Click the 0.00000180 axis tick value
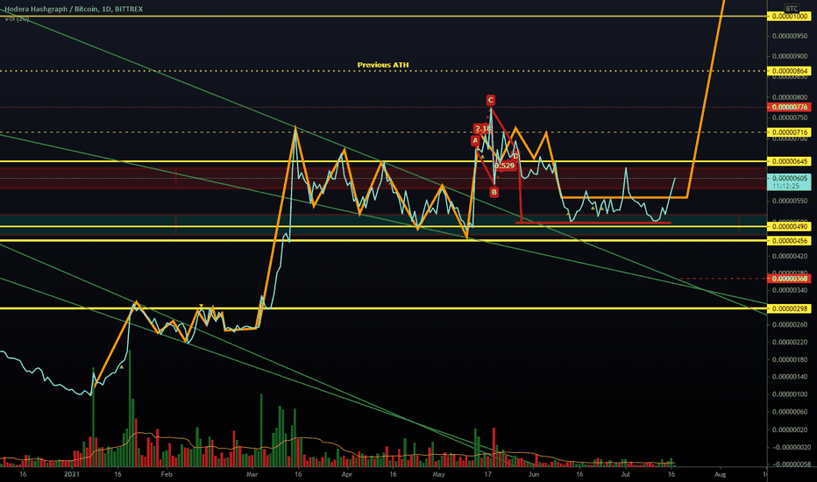 pyautogui.click(x=790, y=359)
